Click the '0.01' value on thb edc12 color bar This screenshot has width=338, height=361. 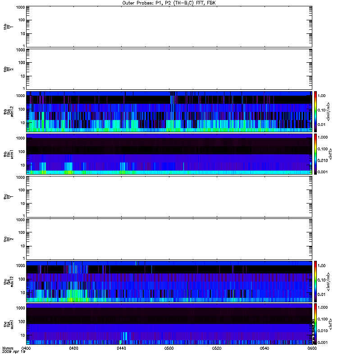[321, 125]
